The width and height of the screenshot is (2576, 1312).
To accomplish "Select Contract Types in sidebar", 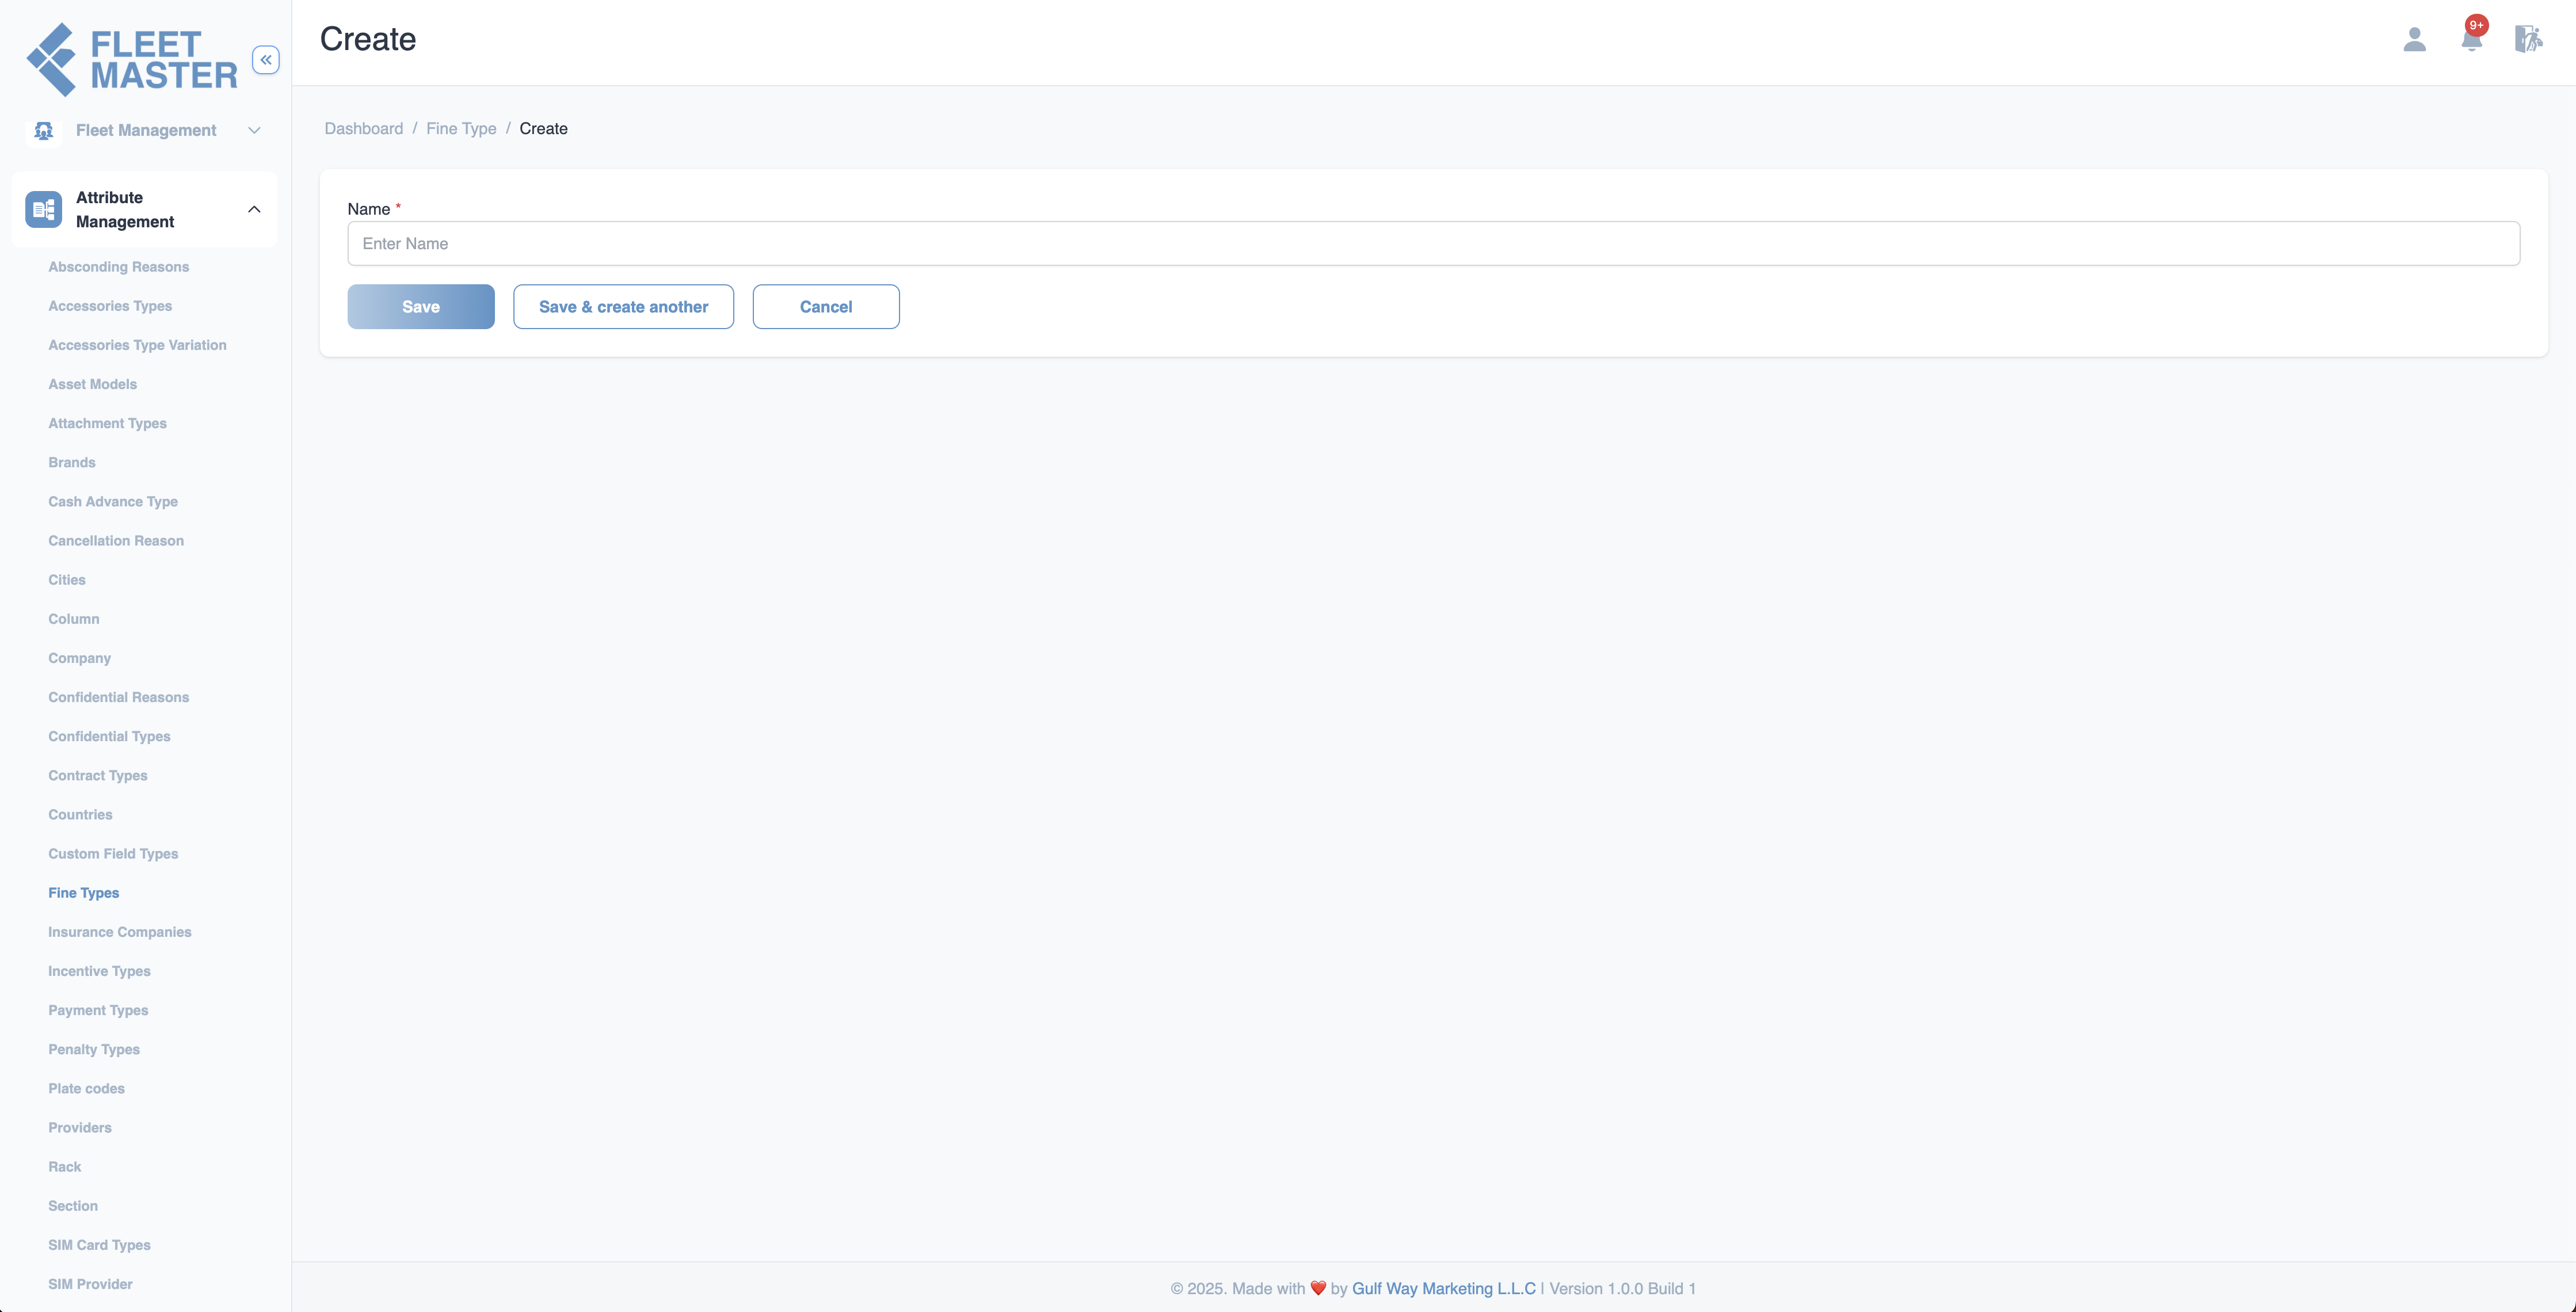I will (97, 775).
